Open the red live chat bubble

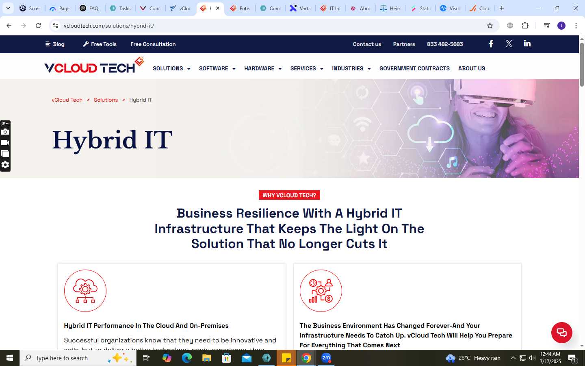click(x=561, y=332)
